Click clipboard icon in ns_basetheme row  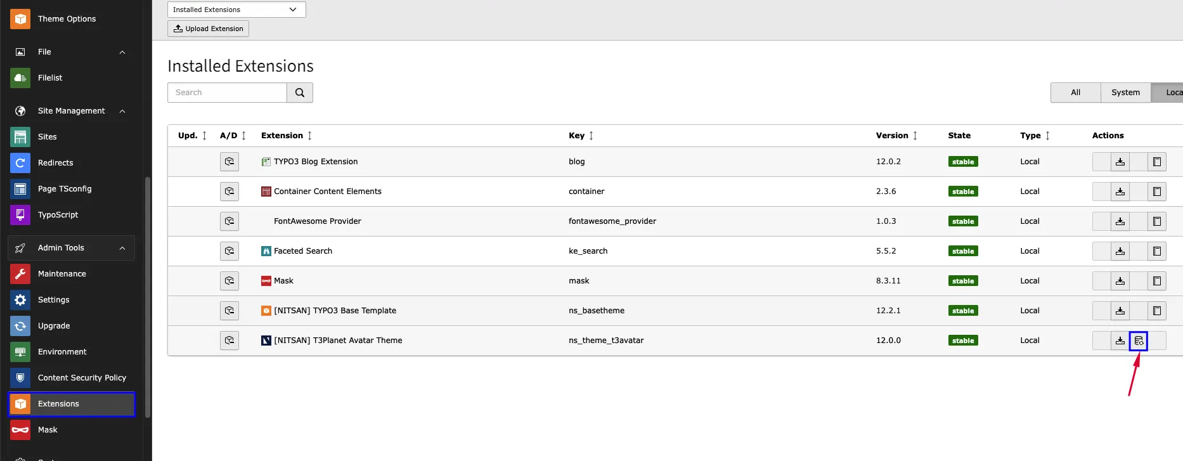click(1157, 311)
